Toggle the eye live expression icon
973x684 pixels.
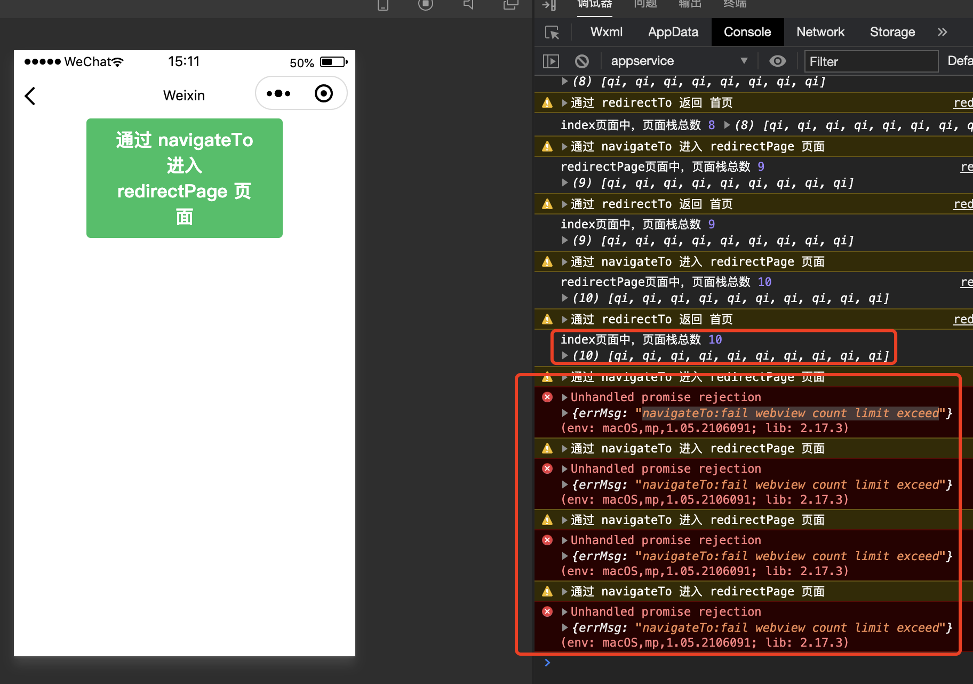pos(778,61)
